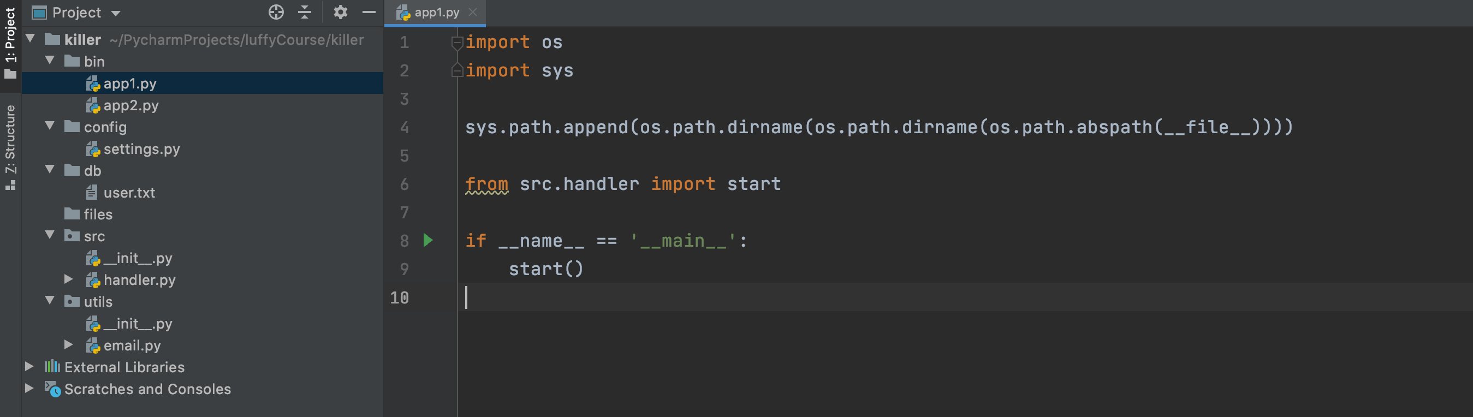The image size is (1473, 417).
Task: Open the Project view dropdown
Action: [116, 13]
